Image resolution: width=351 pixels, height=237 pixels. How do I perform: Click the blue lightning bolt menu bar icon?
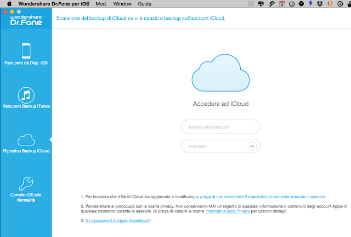pos(310,4)
